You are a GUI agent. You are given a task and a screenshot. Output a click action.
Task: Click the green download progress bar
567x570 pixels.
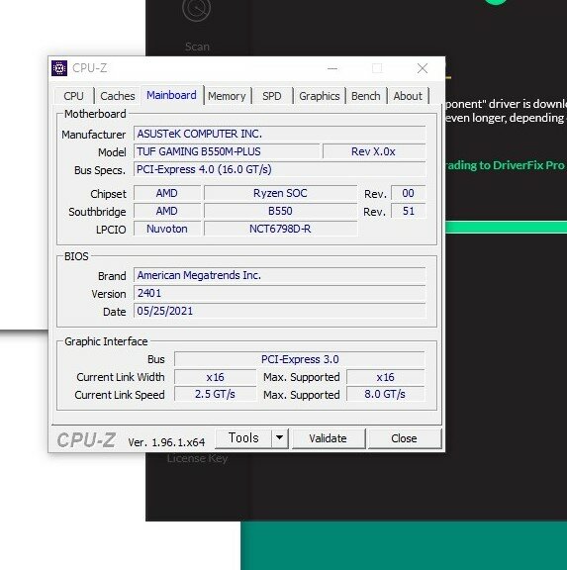pos(506,228)
